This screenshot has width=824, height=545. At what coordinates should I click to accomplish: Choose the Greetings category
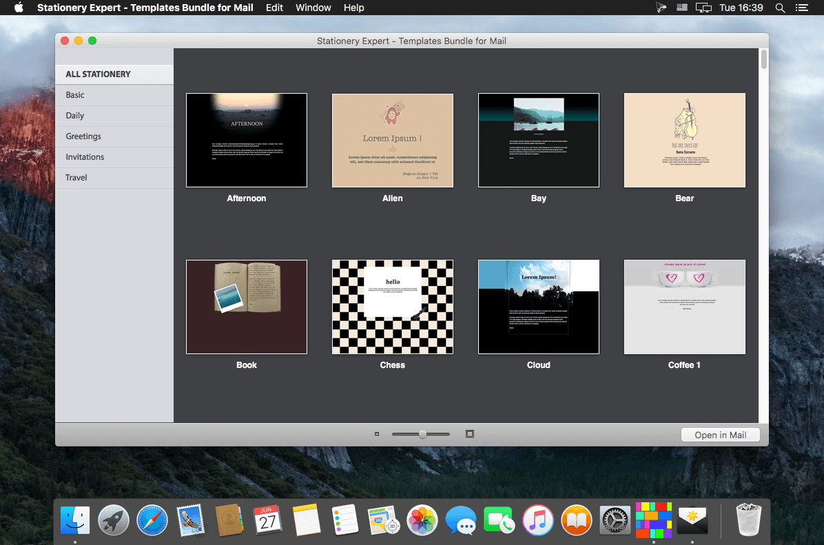click(114, 136)
